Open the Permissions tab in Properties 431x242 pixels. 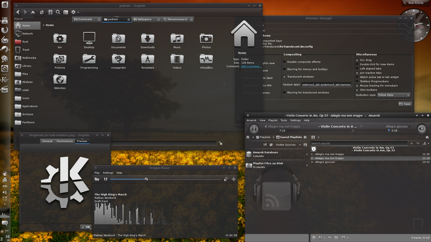pos(65,141)
